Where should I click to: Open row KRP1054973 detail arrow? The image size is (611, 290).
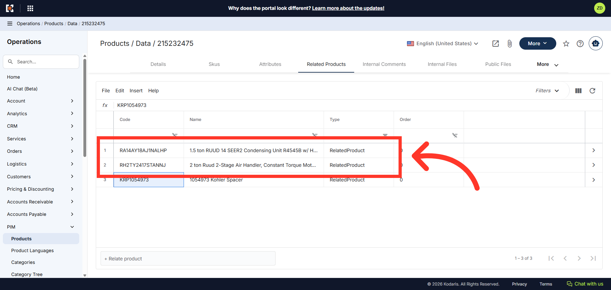tap(593, 180)
